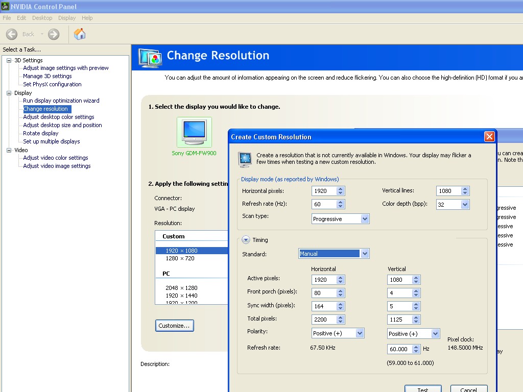Open Rotate display task

point(41,133)
